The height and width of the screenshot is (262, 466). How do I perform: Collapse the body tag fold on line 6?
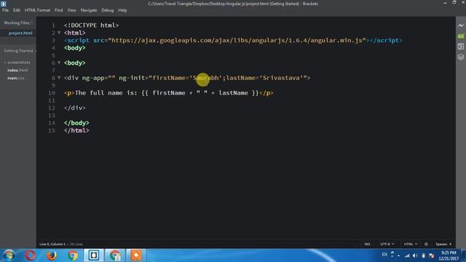point(59,63)
